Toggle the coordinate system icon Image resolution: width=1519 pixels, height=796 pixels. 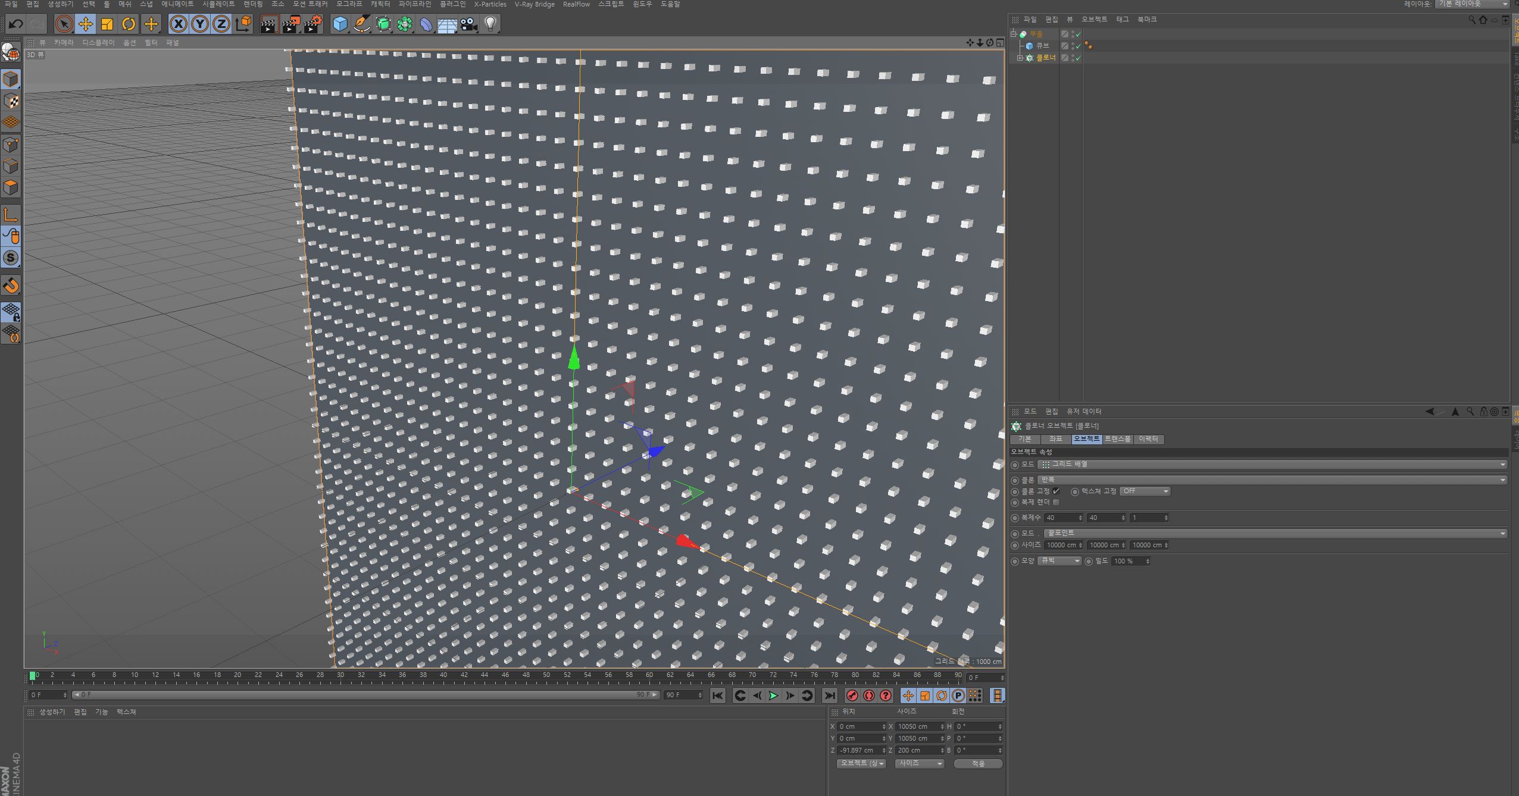tap(243, 24)
